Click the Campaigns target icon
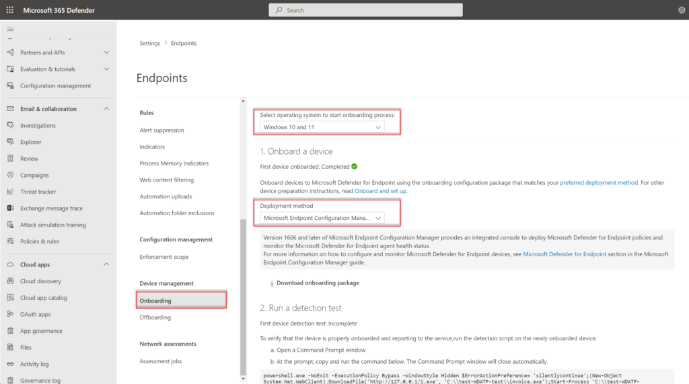689x384 pixels. click(x=11, y=175)
